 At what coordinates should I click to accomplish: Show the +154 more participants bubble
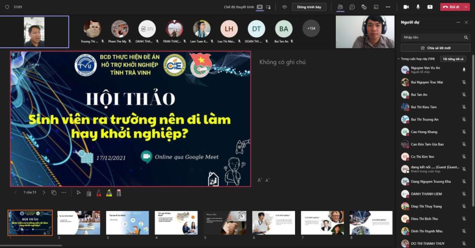[x=311, y=28]
